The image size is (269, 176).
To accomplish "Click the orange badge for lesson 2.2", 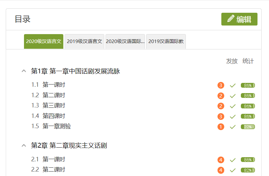I will (221, 170).
